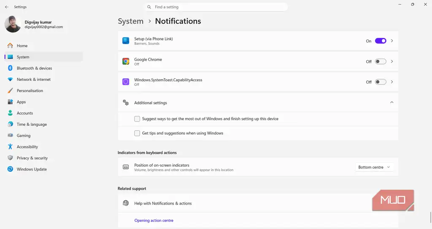432x229 pixels.
Task: Click the Phone Link app icon
Action: click(x=126, y=41)
